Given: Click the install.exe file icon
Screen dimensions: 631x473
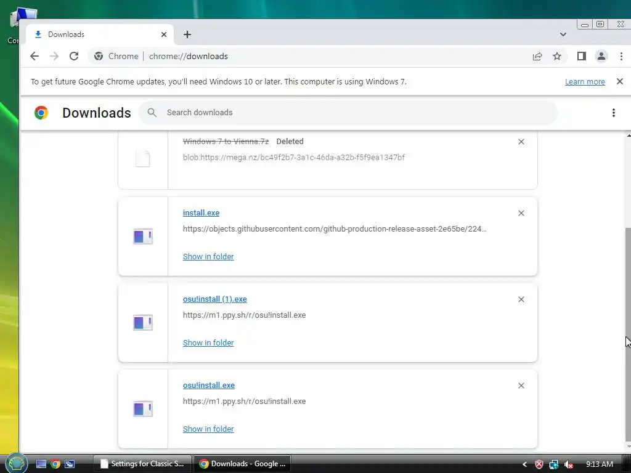Looking at the screenshot, I should point(143,236).
